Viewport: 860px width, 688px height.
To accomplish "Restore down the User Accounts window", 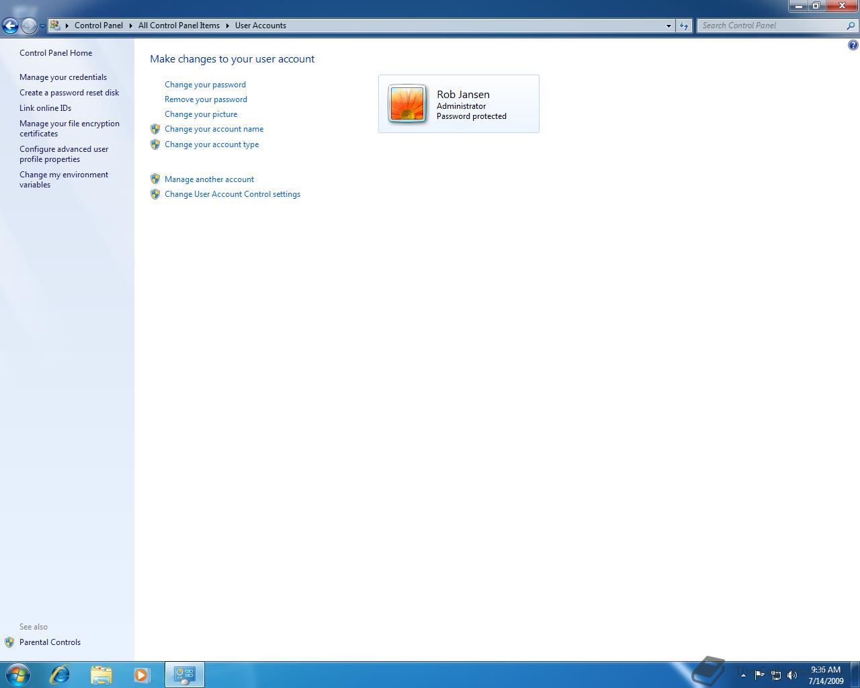I will pyautogui.click(x=816, y=5).
